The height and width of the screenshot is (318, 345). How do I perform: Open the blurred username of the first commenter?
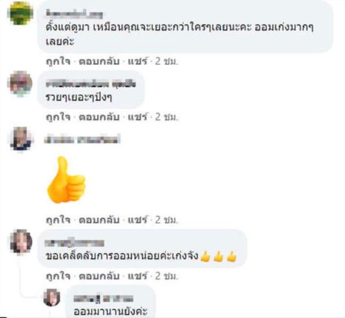pos(74,14)
